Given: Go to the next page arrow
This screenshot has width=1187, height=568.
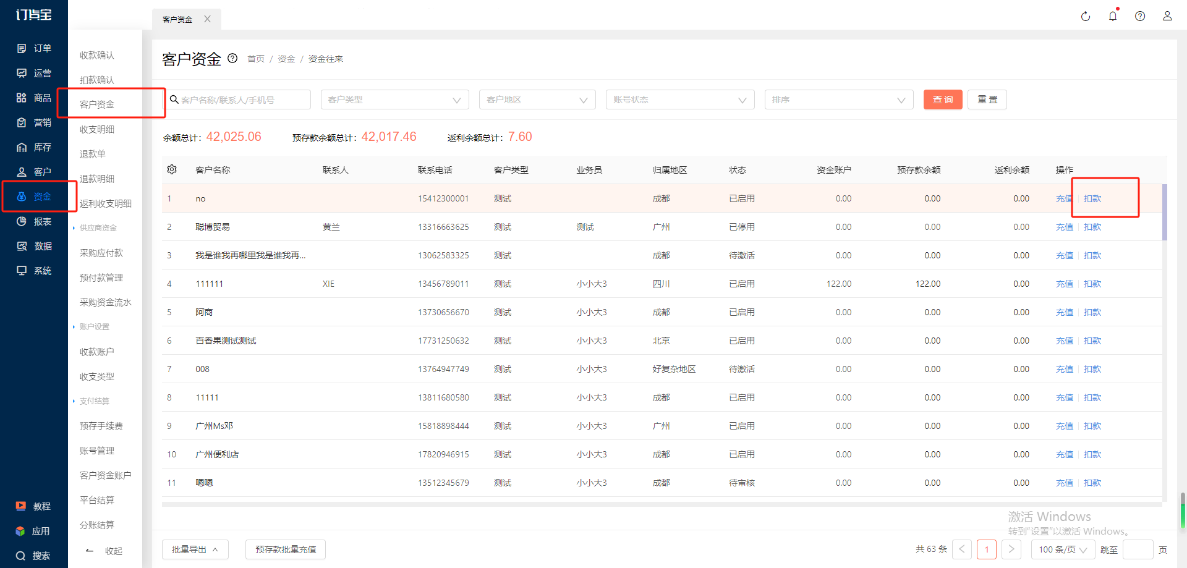Looking at the screenshot, I should 1011,549.
